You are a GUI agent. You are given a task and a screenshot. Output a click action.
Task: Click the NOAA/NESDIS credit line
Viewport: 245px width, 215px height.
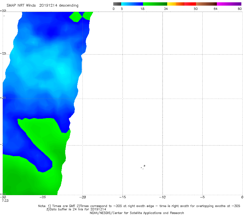(137, 213)
